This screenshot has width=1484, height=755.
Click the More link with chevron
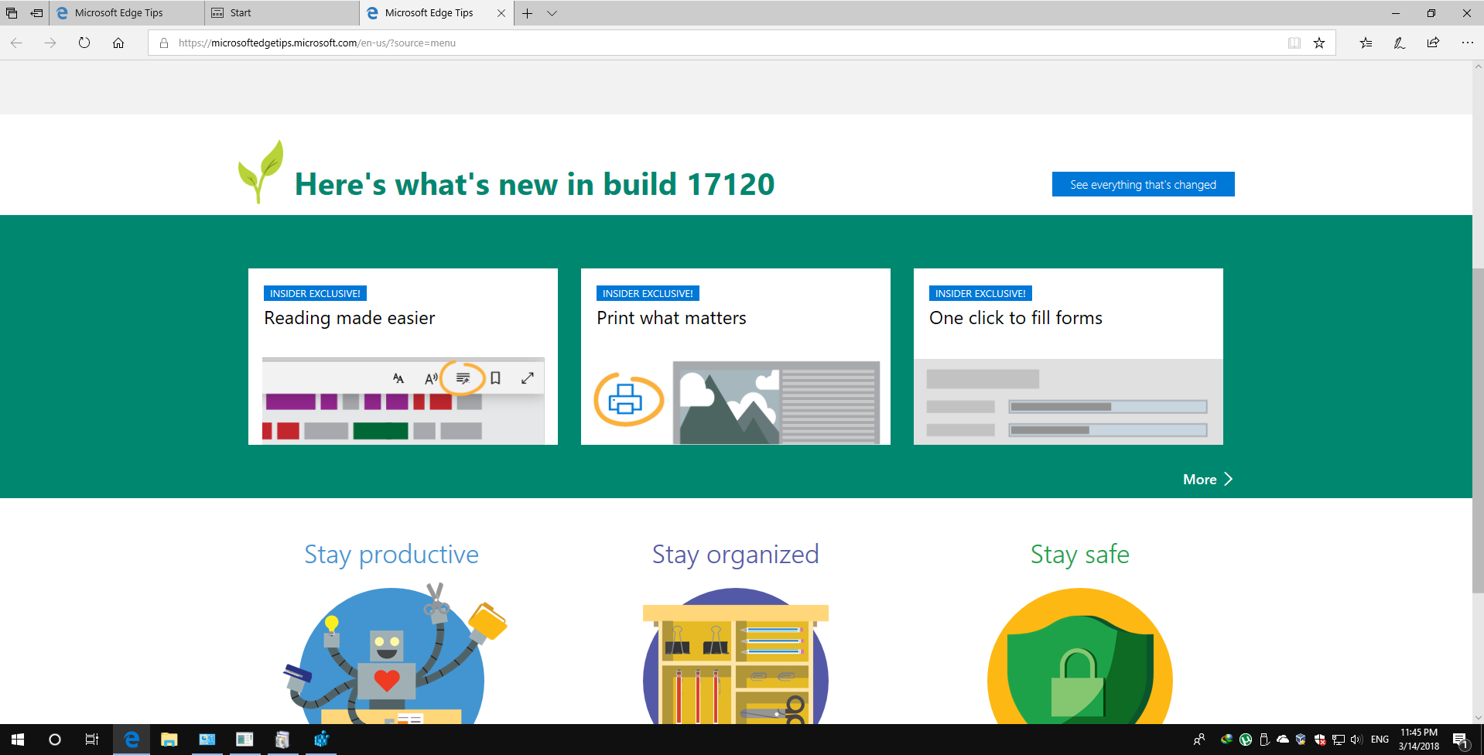[x=1208, y=480]
